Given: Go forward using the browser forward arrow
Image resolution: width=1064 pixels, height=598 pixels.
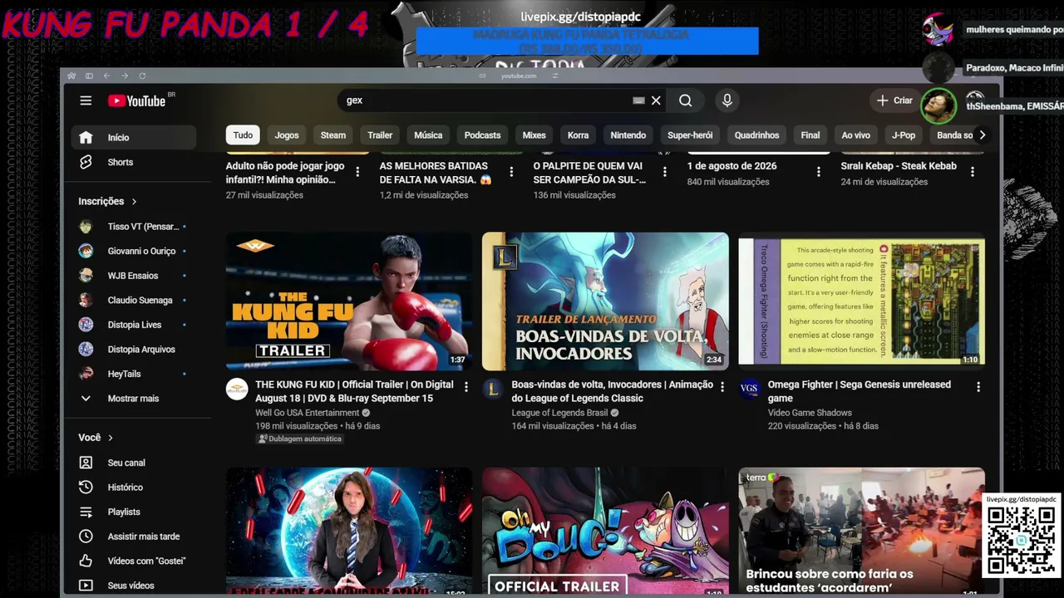Looking at the screenshot, I should coord(125,76).
